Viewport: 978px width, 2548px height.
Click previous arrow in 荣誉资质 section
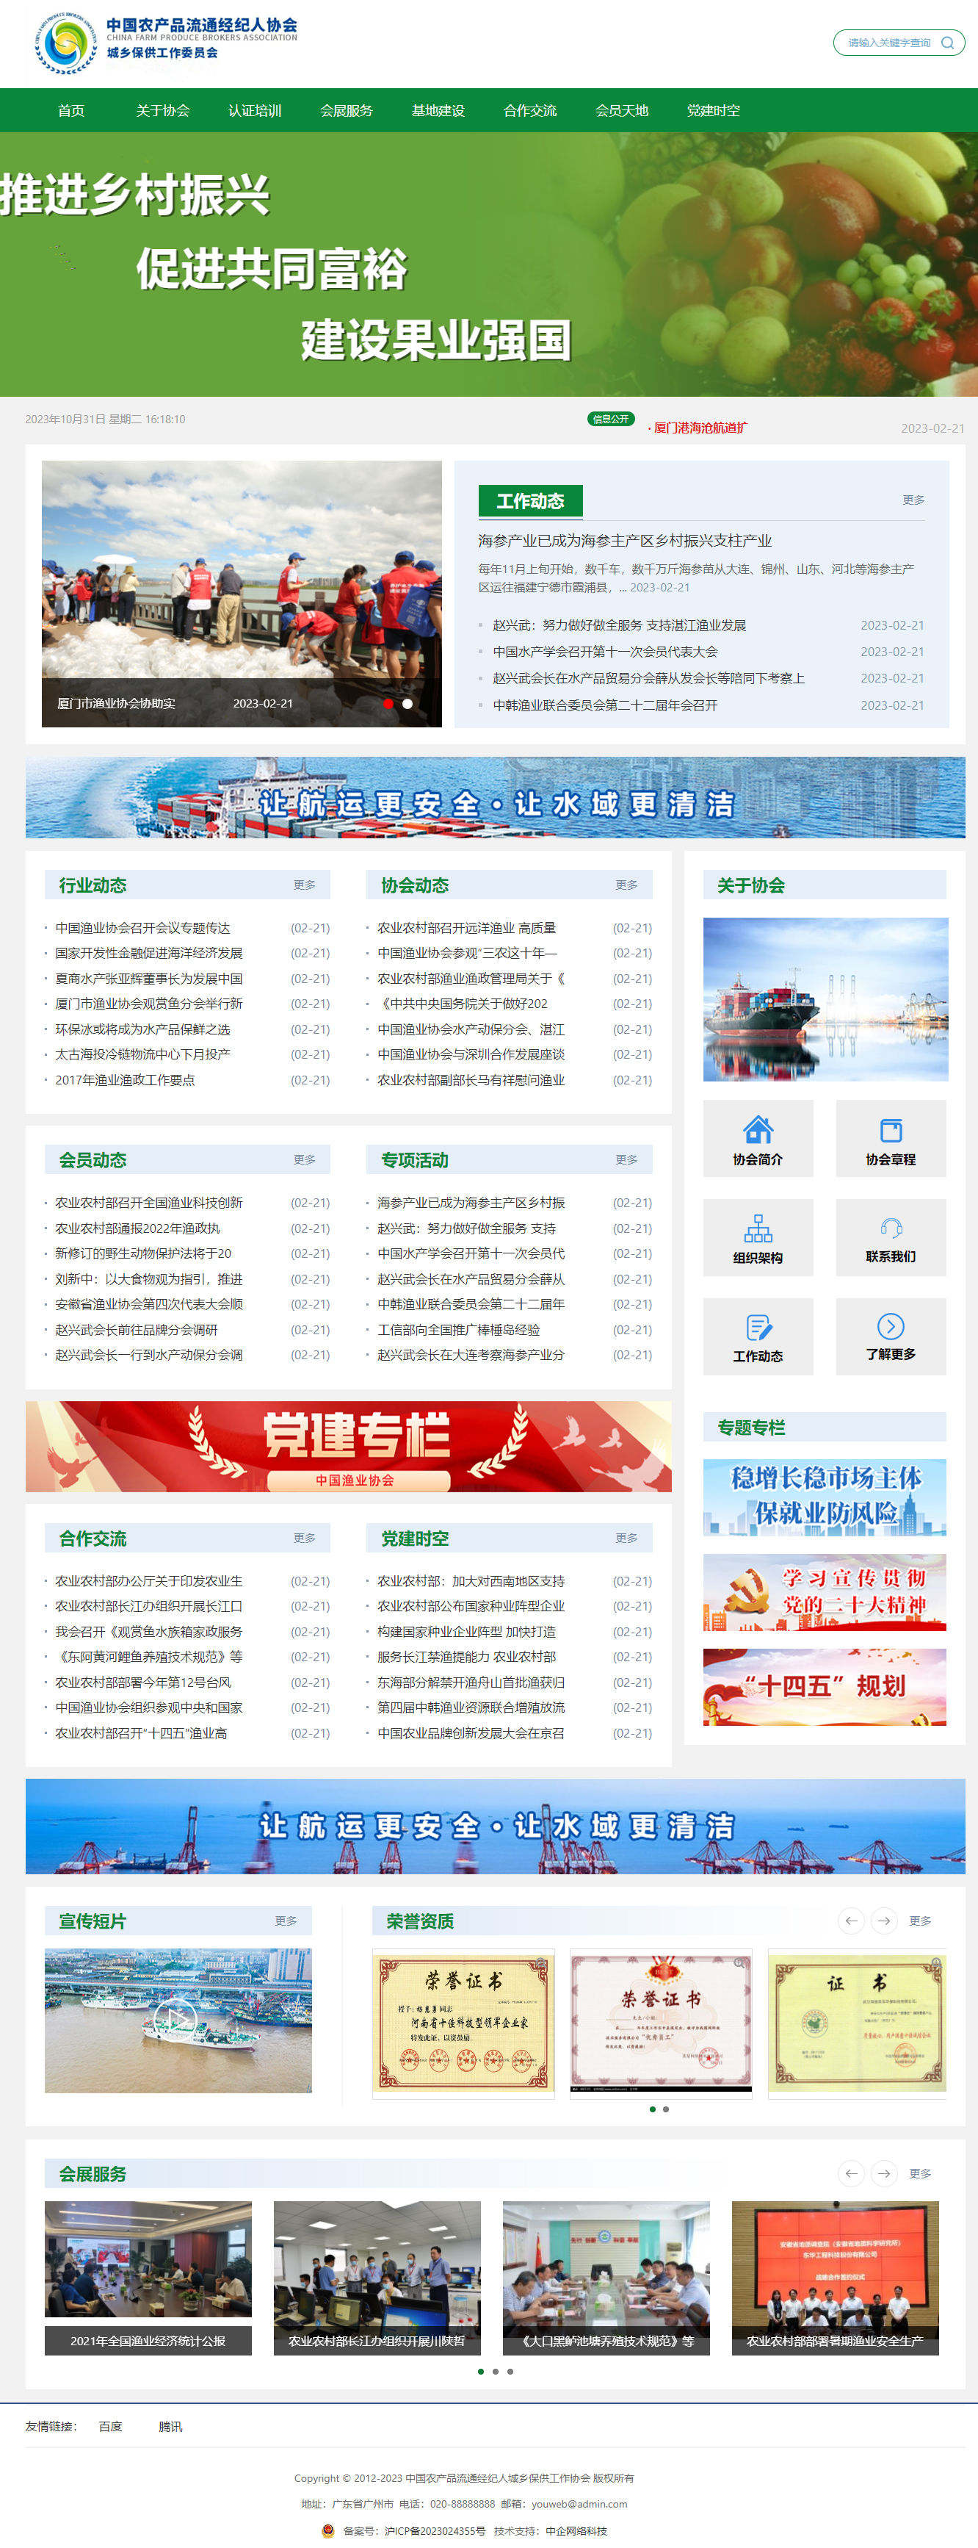tap(850, 1920)
